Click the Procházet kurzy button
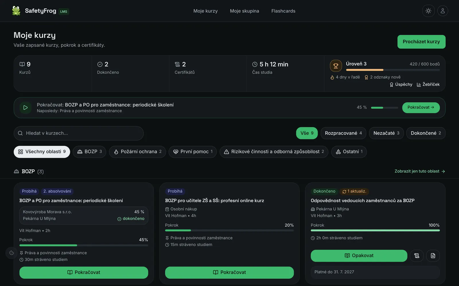The height and width of the screenshot is (286, 459). click(421, 42)
